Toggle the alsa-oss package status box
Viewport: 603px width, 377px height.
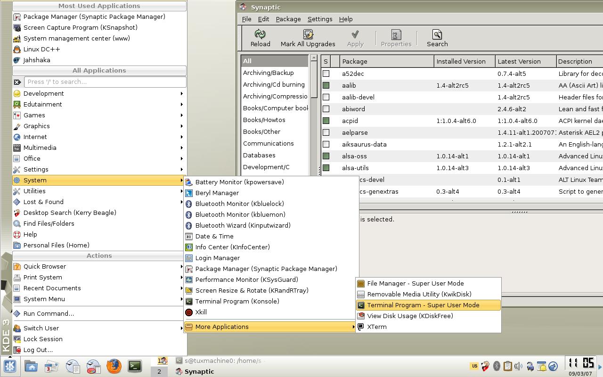[326, 156]
